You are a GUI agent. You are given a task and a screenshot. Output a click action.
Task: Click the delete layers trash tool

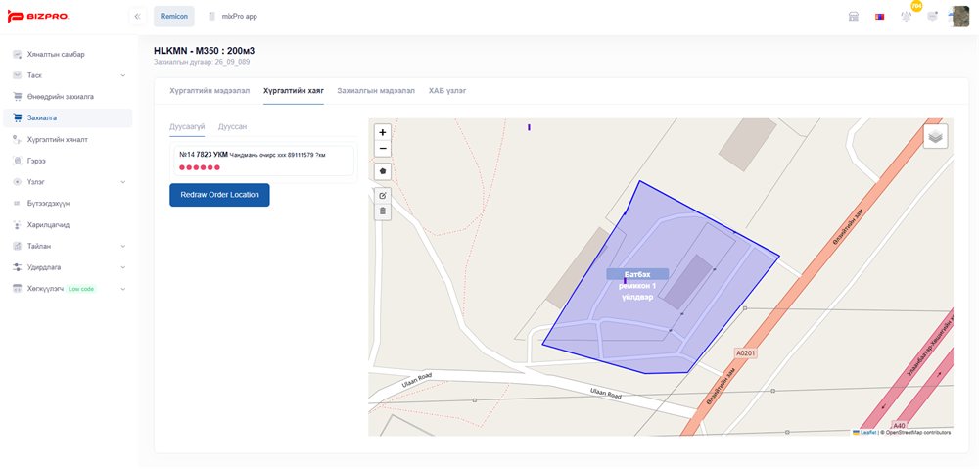click(383, 211)
